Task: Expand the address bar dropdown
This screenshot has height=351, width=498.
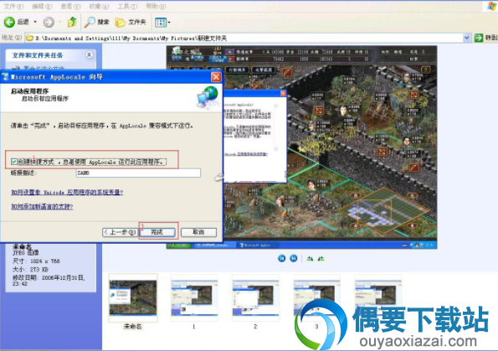Action: (466, 38)
